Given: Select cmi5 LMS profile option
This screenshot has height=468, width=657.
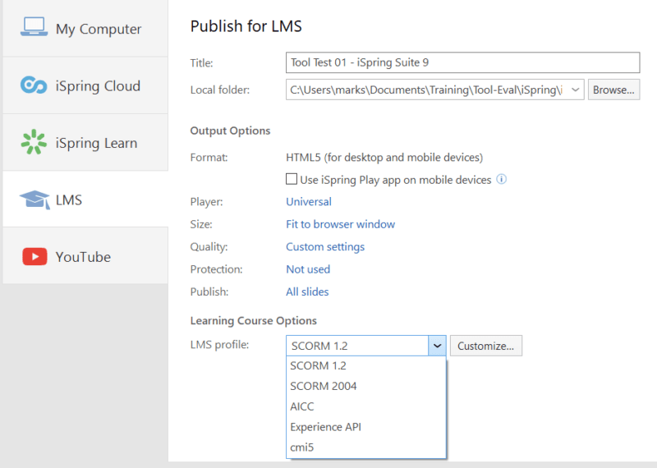Looking at the screenshot, I should point(301,447).
